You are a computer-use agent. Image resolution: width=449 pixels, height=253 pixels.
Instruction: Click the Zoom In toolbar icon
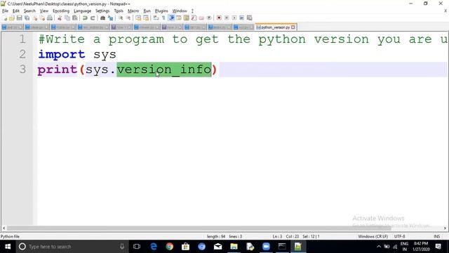pos(121,18)
